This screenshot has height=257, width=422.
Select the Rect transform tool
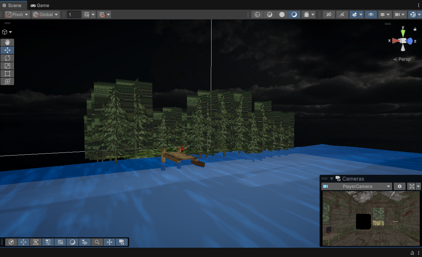point(7,74)
